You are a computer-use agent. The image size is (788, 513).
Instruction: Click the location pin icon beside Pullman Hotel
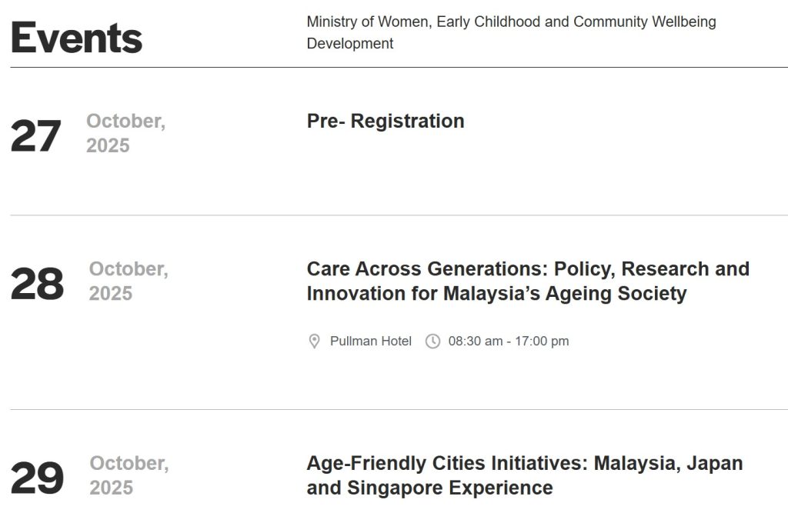pyautogui.click(x=314, y=341)
